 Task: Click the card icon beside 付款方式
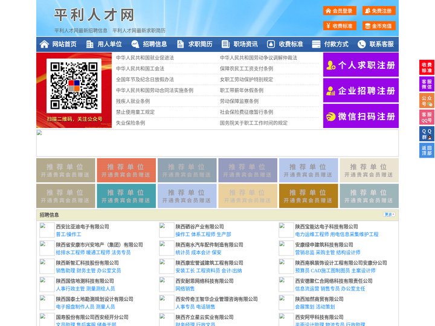coord(316,44)
